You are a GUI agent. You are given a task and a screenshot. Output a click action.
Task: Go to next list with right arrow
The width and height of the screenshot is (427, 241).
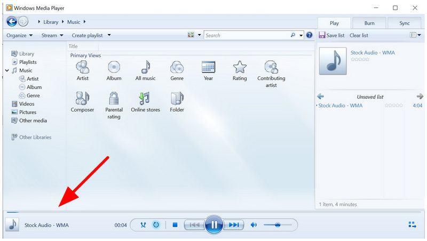(x=420, y=97)
